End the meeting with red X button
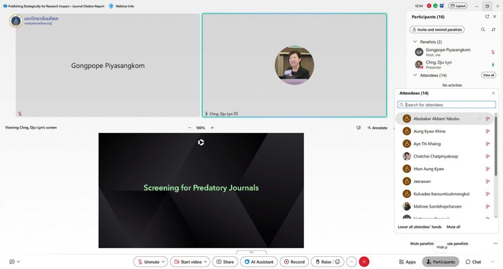503x269 pixels. click(364, 262)
